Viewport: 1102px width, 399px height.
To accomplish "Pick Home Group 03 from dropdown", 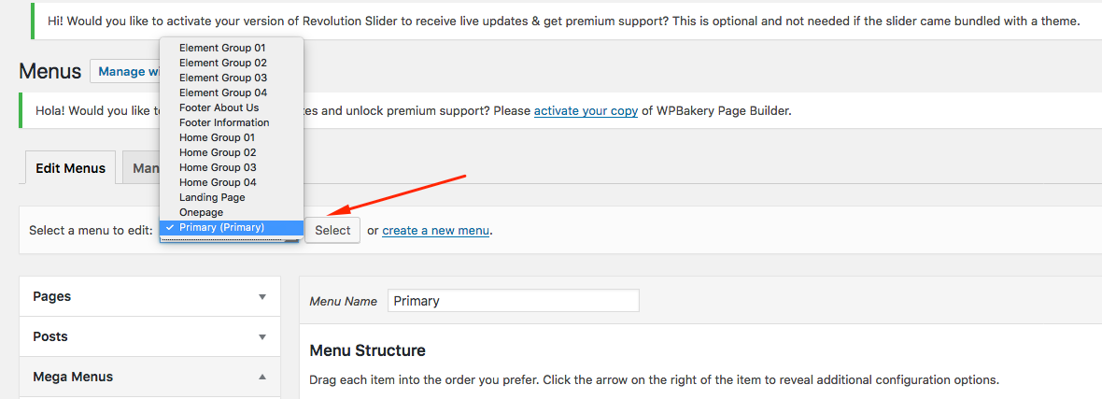I will coord(232,167).
